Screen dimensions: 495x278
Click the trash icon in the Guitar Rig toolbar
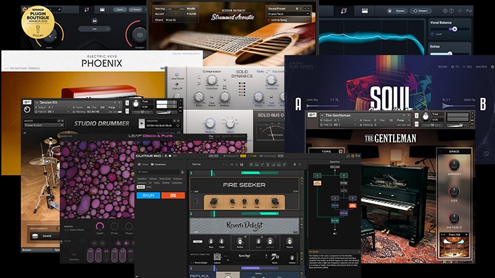(295, 165)
